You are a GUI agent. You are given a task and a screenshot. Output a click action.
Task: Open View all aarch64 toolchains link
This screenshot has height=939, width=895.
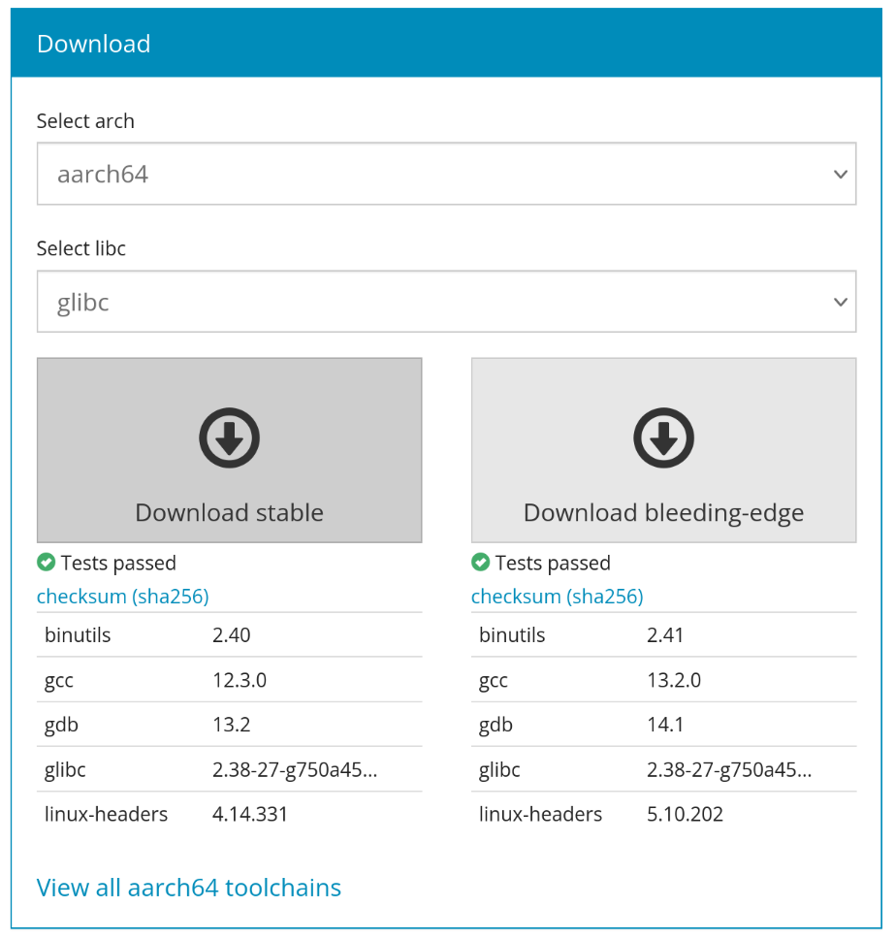(x=188, y=888)
